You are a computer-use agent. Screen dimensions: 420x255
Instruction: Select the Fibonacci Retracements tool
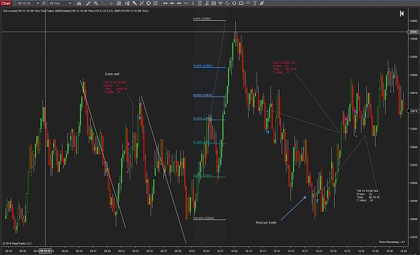[200, 3]
